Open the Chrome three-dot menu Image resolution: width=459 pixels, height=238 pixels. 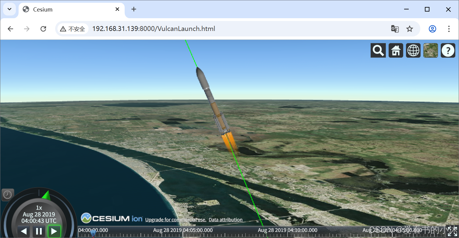[449, 29]
